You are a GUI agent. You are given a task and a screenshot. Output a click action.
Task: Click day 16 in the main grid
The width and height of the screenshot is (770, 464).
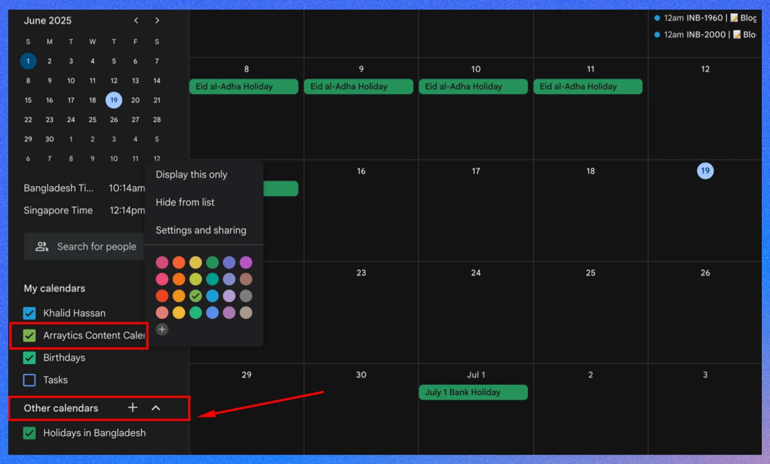click(361, 171)
